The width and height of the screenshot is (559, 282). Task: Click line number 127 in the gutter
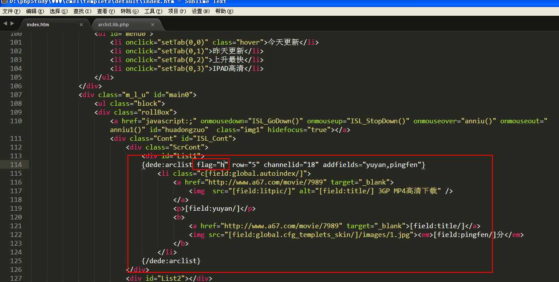(16, 279)
